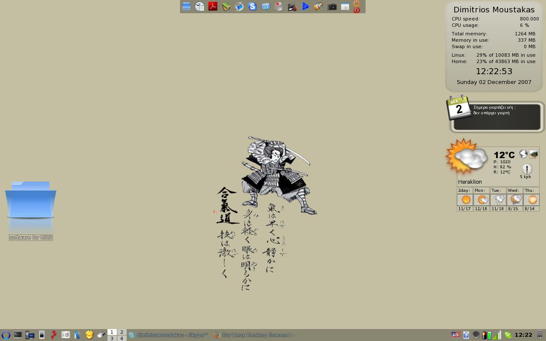Open the green Skype status tray icon
The width and height of the screenshot is (546, 341).
pos(508,335)
